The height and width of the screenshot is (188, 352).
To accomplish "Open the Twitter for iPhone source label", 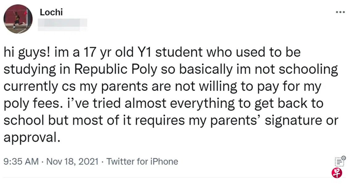I will (142, 161).
